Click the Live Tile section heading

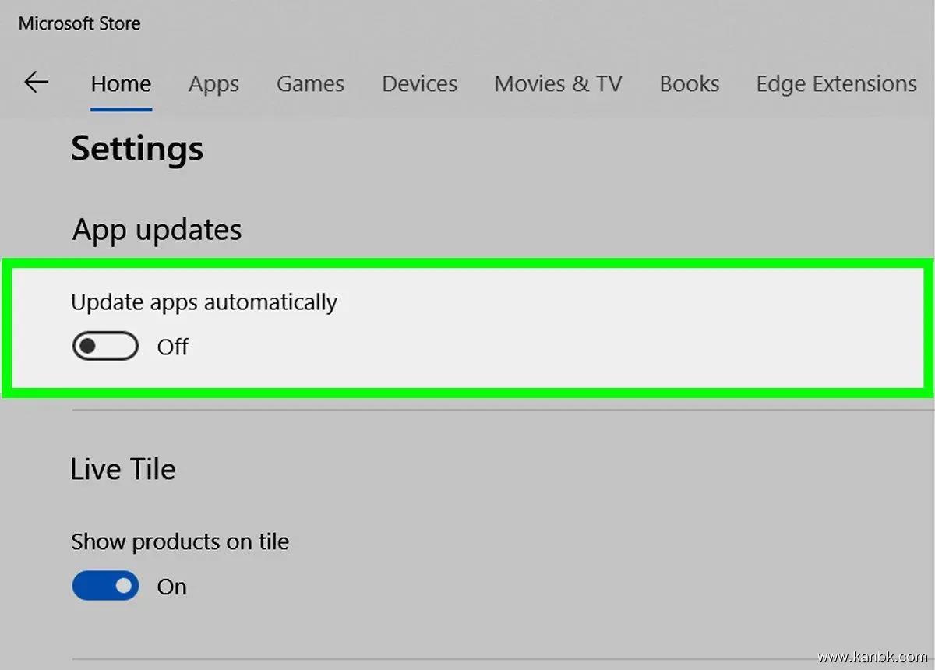click(123, 469)
